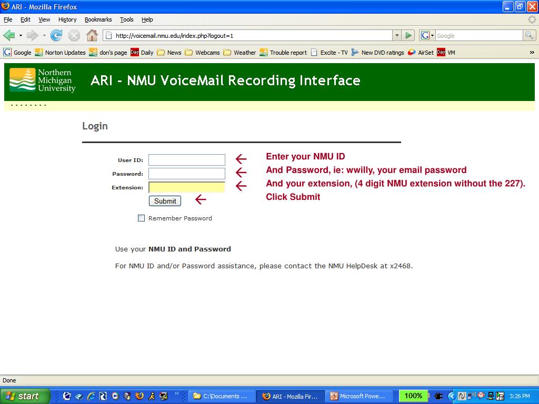The height and width of the screenshot is (404, 539).
Task: Open the Back history dropdown arrow
Action: 21,35
